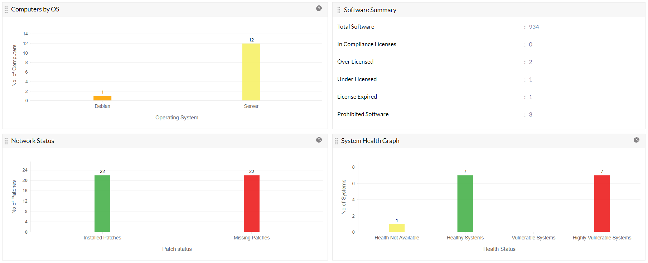Open the Total Software count 934
Screen dimensions: 648x263
click(x=534, y=27)
